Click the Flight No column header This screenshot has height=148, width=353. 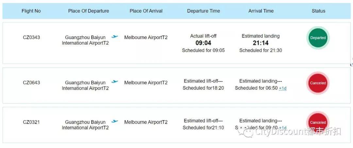(31, 11)
